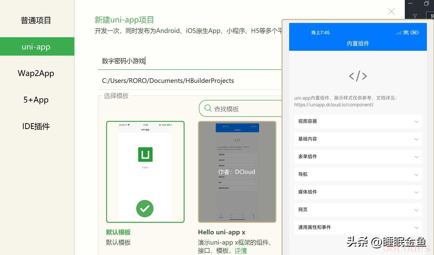The image size is (434, 255).
Task: Expand the 导航 section
Action: [358, 174]
